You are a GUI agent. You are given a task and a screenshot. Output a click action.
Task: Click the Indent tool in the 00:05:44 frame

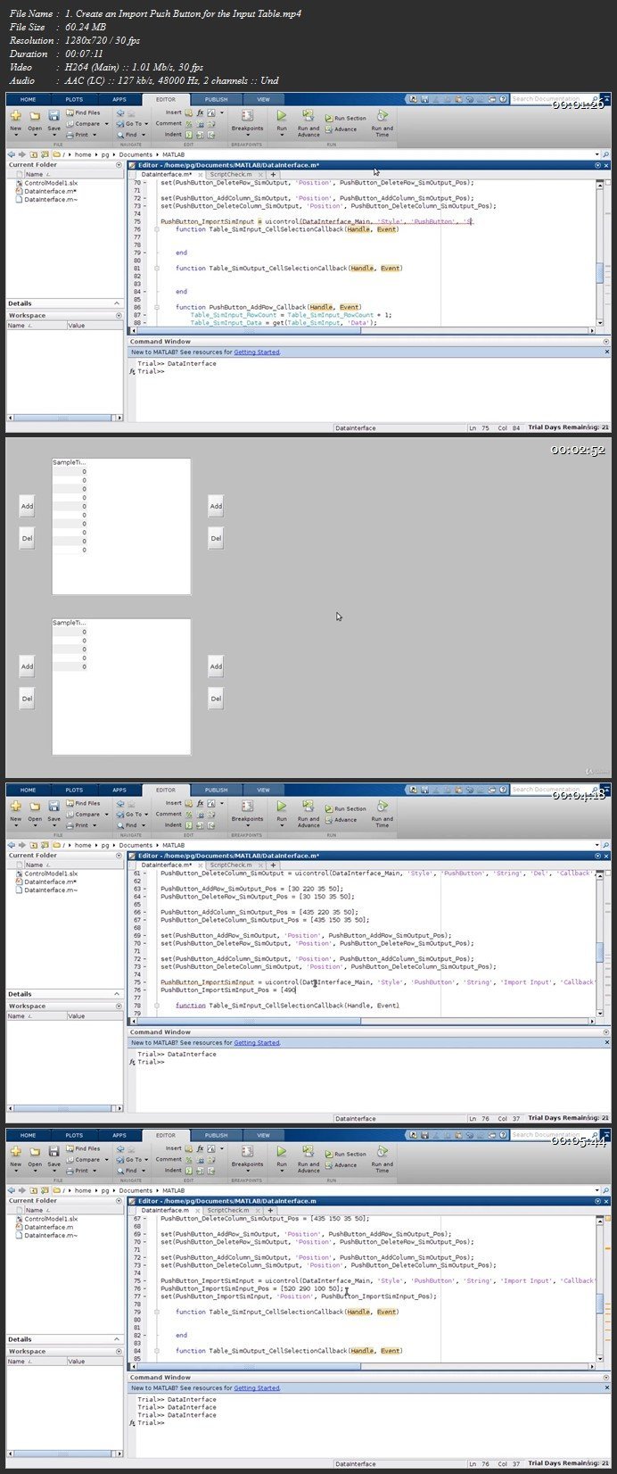[173, 1170]
